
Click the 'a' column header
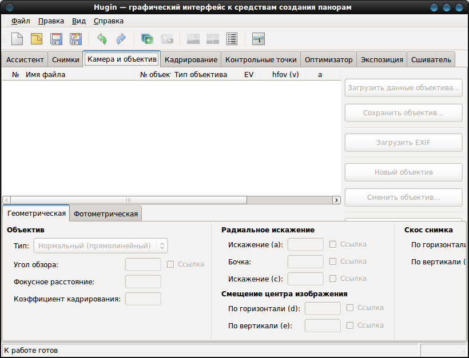[315, 75]
